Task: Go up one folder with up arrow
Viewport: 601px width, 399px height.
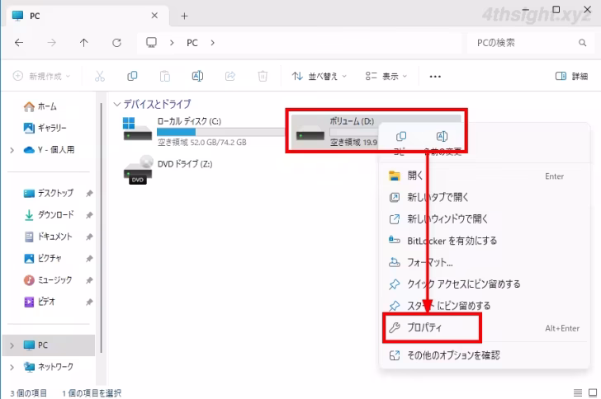Action: pos(84,42)
